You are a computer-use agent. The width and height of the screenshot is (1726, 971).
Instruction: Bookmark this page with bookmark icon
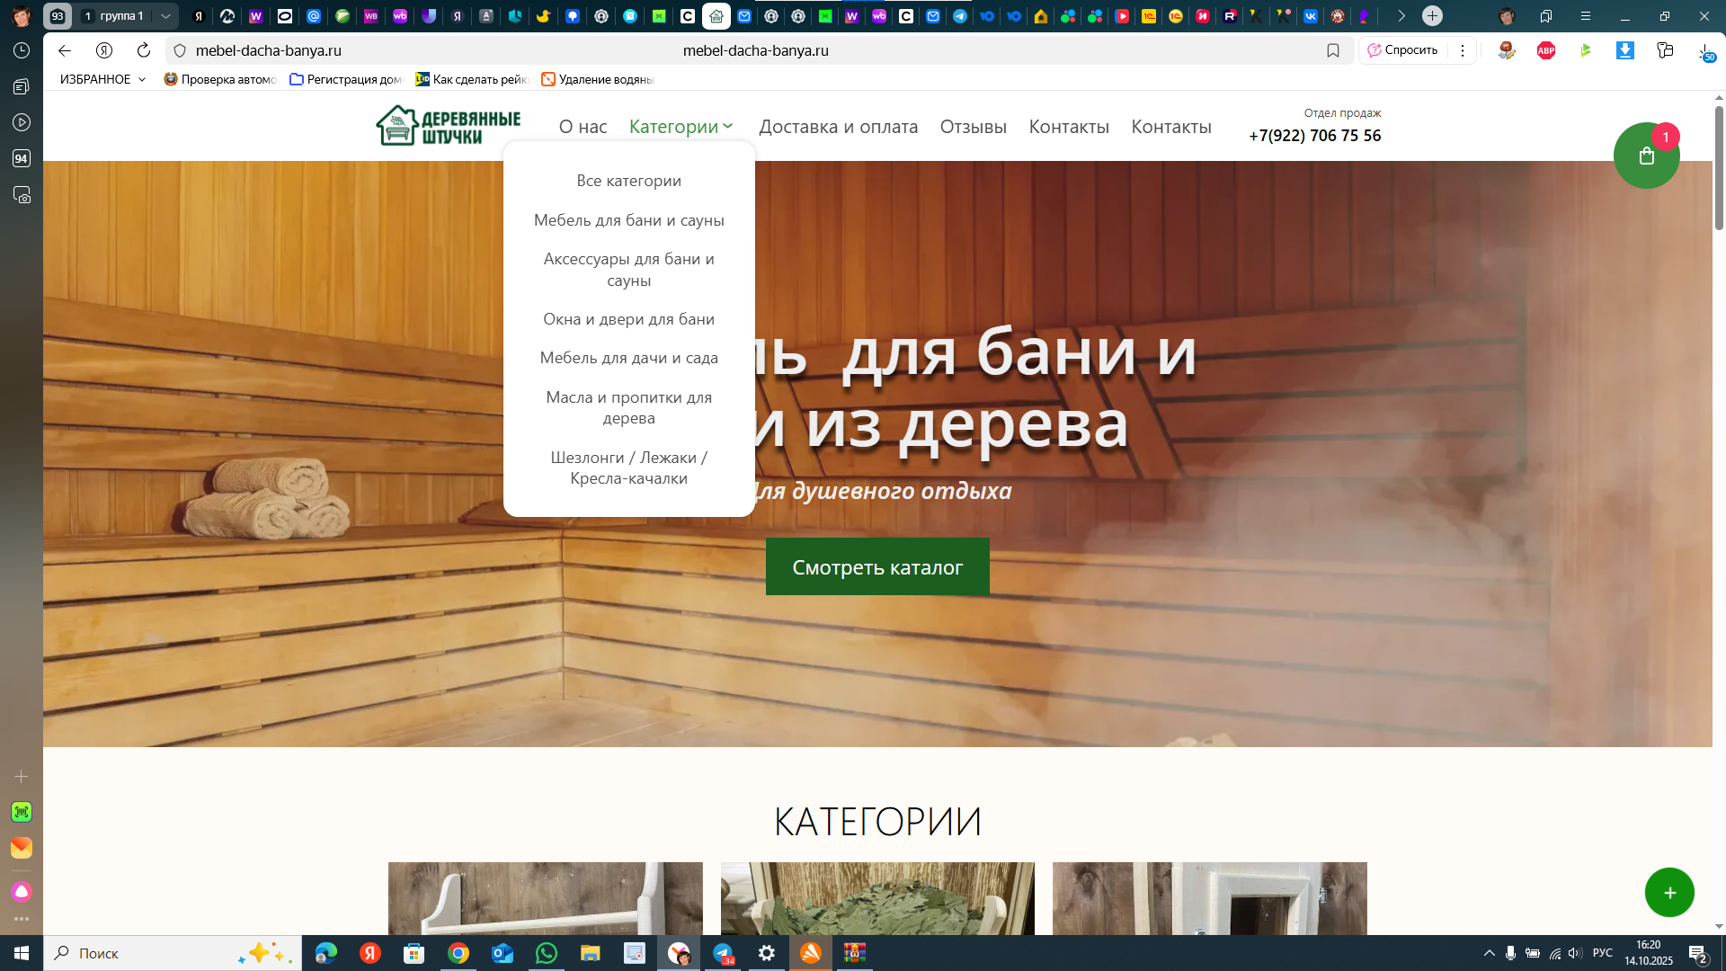(1333, 50)
